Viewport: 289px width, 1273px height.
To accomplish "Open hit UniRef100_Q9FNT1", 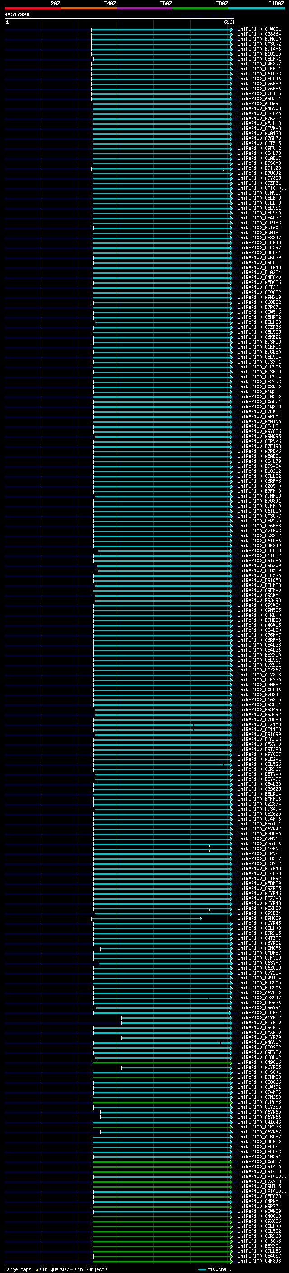I will tap(259, 69).
